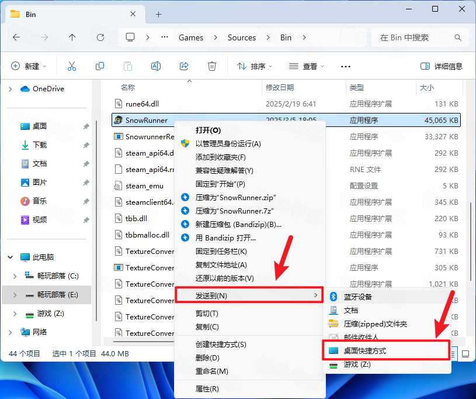Open 下载 in the sidebar
Viewport: 476px width, 399px height.
(40, 145)
